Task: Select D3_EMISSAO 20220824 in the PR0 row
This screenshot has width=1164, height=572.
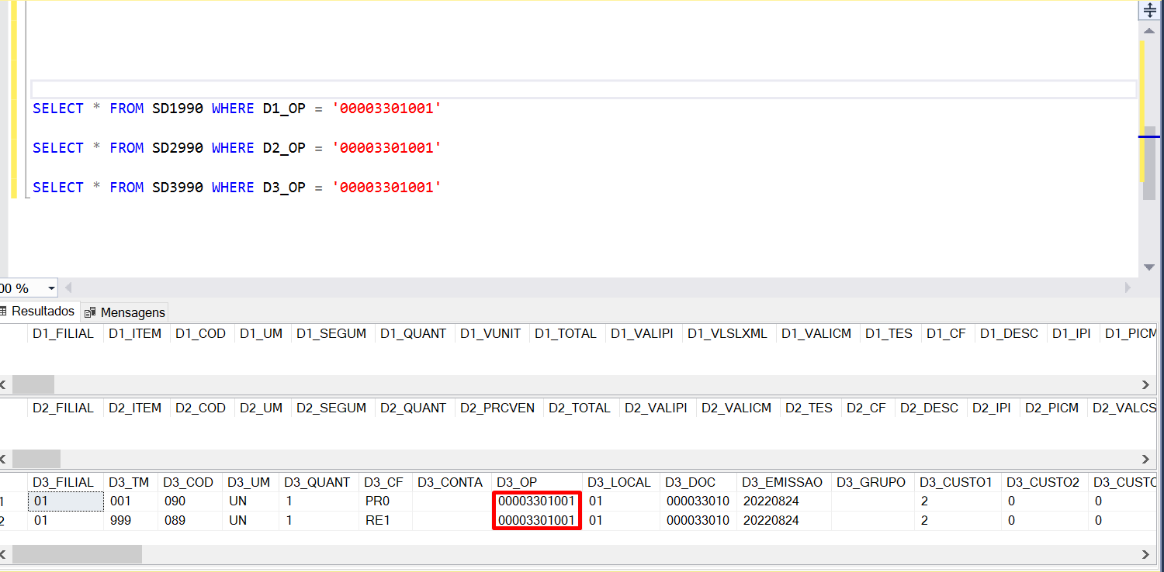Action: pyautogui.click(x=784, y=501)
